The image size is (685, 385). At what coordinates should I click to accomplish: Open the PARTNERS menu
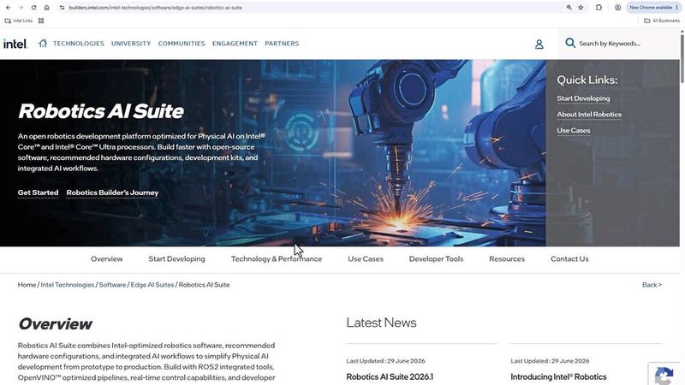[x=282, y=44]
